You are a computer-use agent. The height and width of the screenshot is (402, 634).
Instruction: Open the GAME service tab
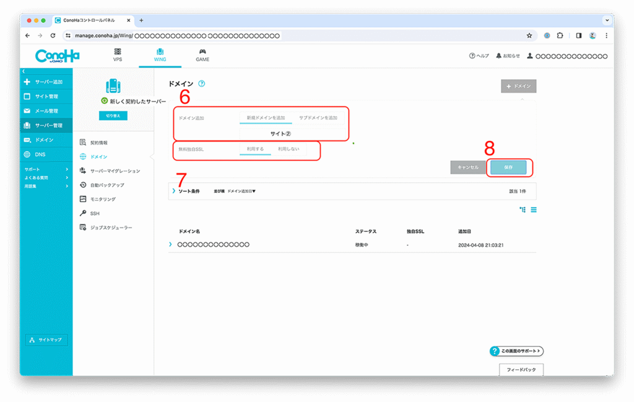pyautogui.click(x=202, y=55)
